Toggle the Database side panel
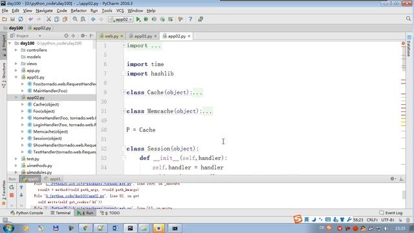The width and height of the screenshot is (414, 233). point(409,46)
